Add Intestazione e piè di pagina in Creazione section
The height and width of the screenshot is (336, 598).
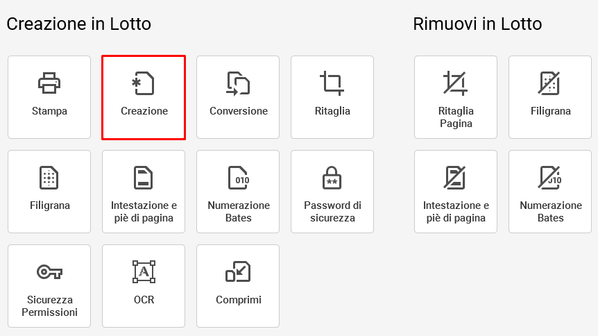point(144,192)
